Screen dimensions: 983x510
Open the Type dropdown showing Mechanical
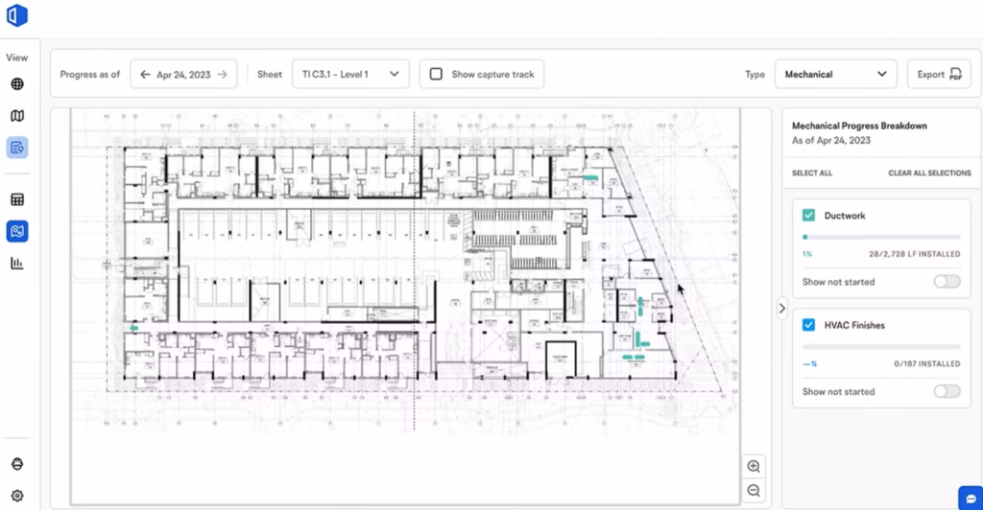coord(836,75)
